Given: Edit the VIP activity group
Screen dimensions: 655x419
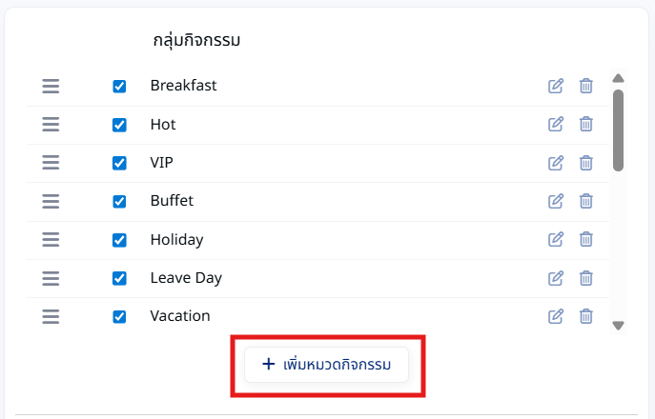Looking at the screenshot, I should [x=556, y=163].
